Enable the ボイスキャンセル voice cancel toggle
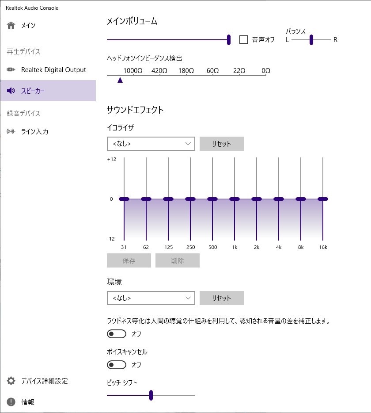 pyautogui.click(x=117, y=364)
